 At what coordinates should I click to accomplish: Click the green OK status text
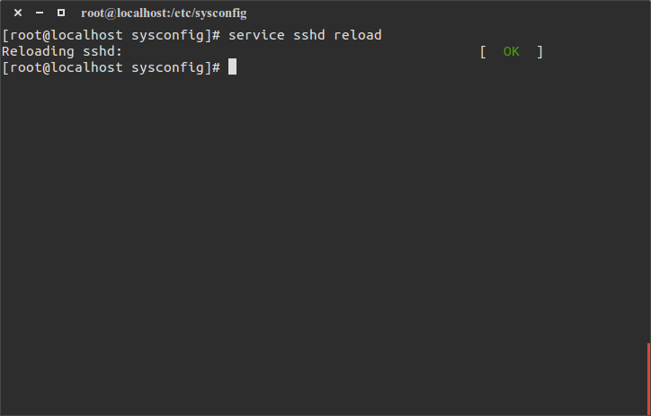[x=512, y=51]
